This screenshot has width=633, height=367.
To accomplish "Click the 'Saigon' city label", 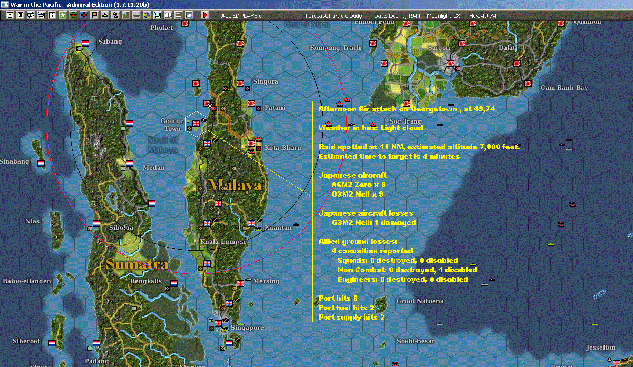I will coord(439,48).
